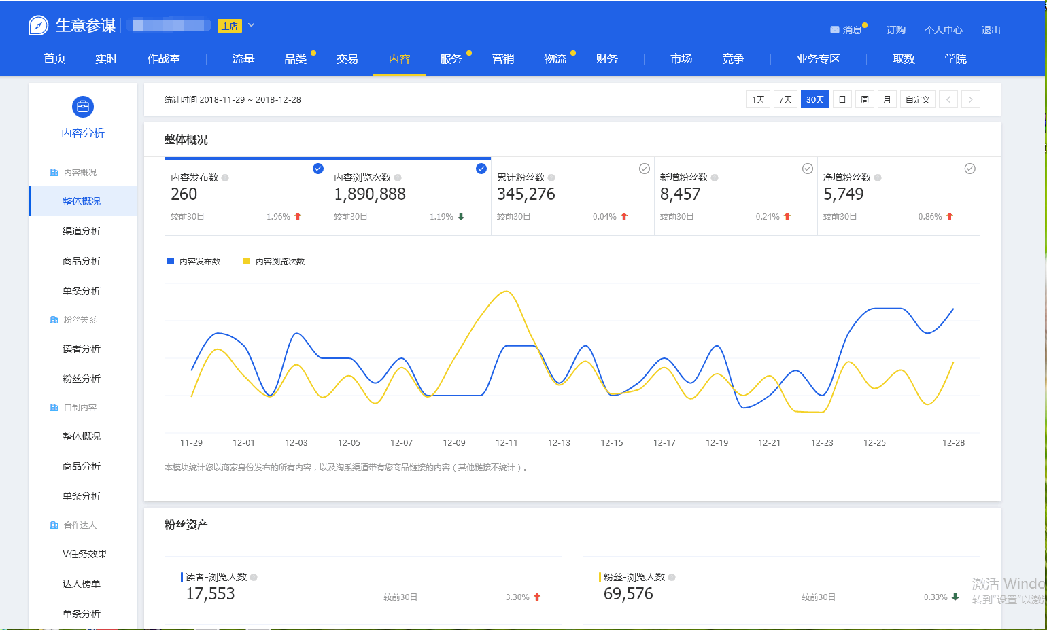Select the 1天 time range button

coord(758,99)
